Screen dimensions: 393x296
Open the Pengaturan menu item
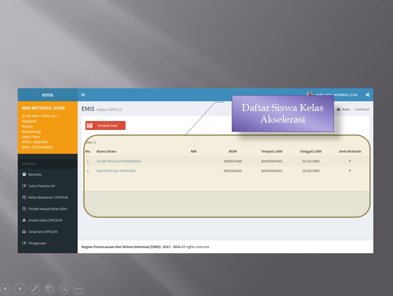click(37, 243)
